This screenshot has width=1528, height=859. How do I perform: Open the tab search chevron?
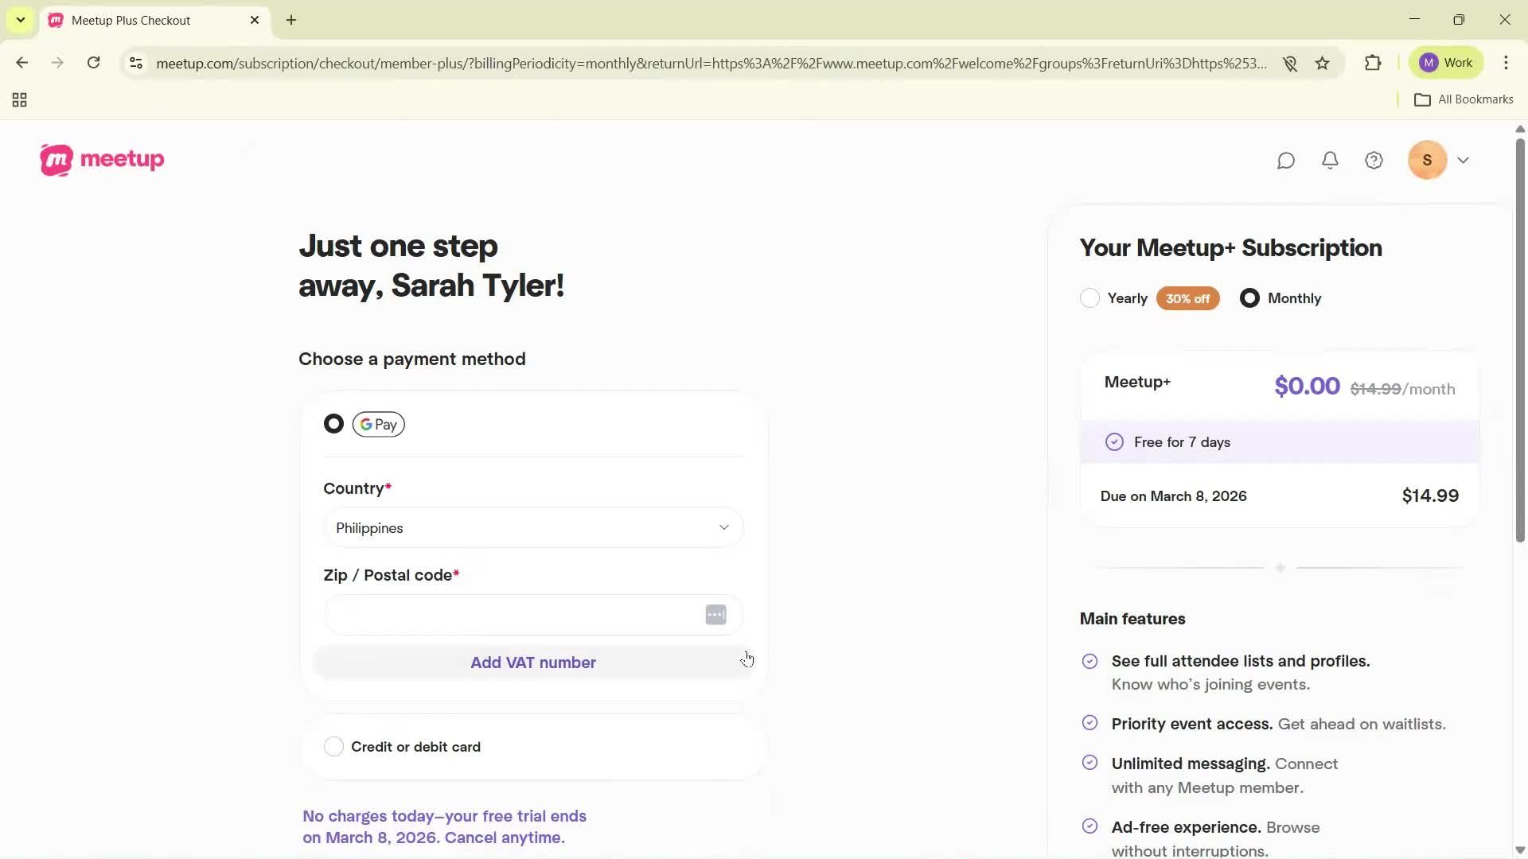20,20
